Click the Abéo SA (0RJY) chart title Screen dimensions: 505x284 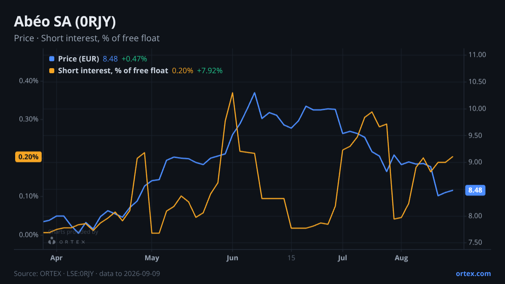(x=65, y=22)
